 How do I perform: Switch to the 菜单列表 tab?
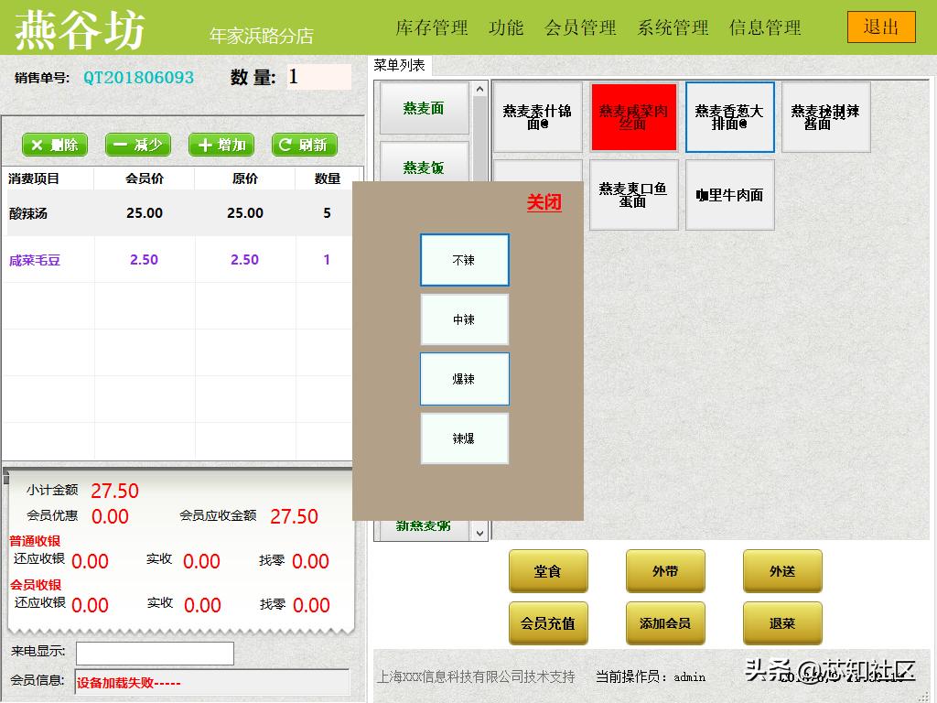tap(401, 65)
